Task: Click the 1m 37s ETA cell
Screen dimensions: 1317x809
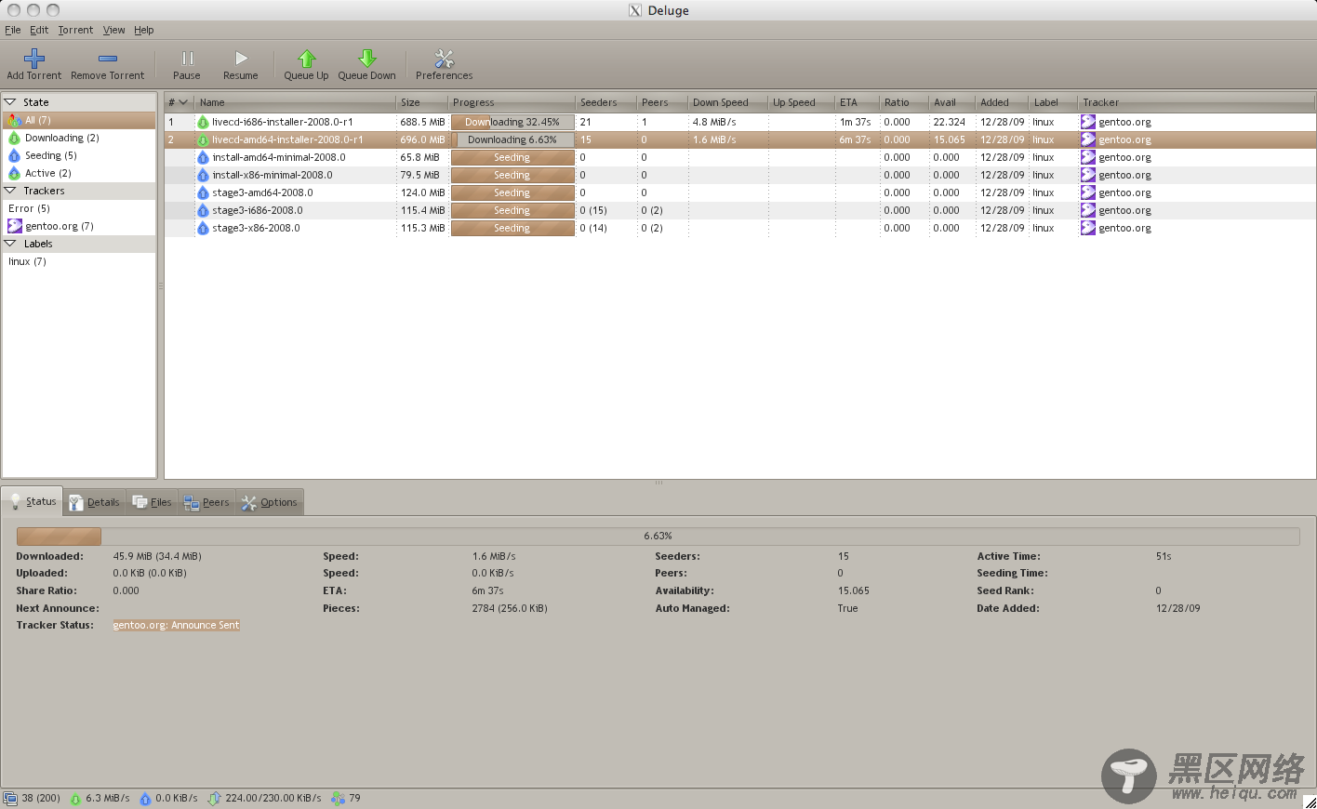Action: click(x=855, y=122)
